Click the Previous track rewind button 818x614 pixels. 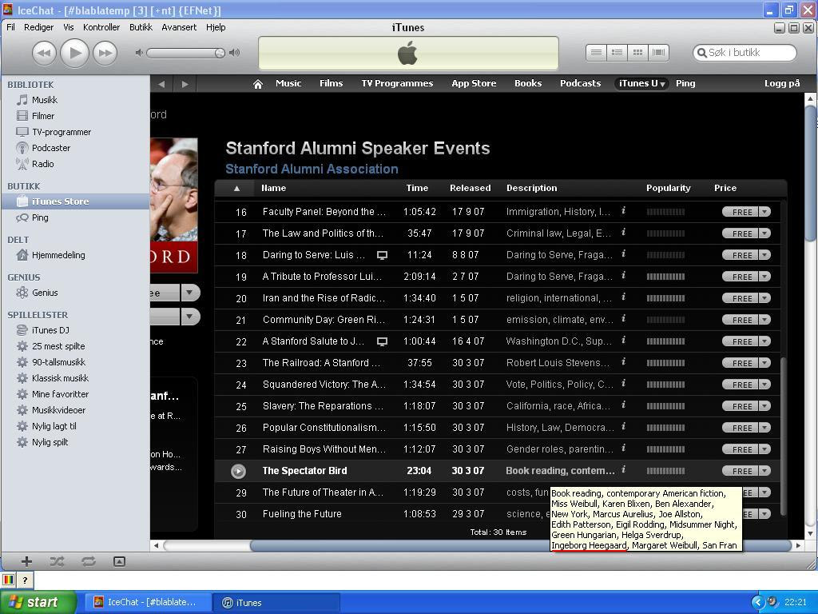pyautogui.click(x=44, y=53)
